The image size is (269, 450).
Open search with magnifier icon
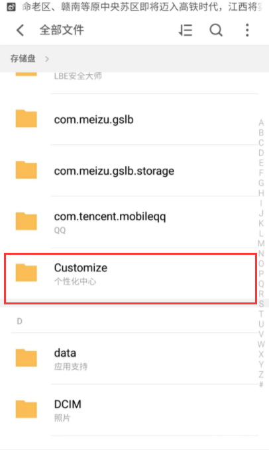coord(216,30)
